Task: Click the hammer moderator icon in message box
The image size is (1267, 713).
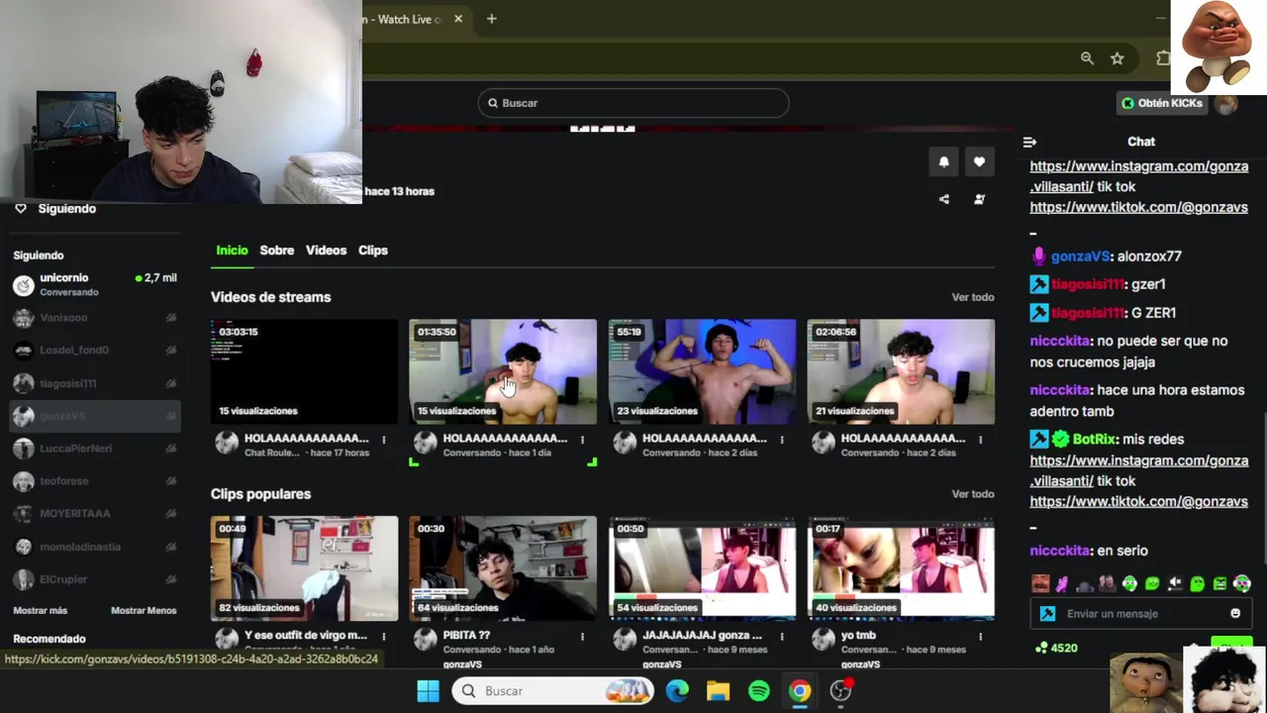Action: tap(1048, 614)
